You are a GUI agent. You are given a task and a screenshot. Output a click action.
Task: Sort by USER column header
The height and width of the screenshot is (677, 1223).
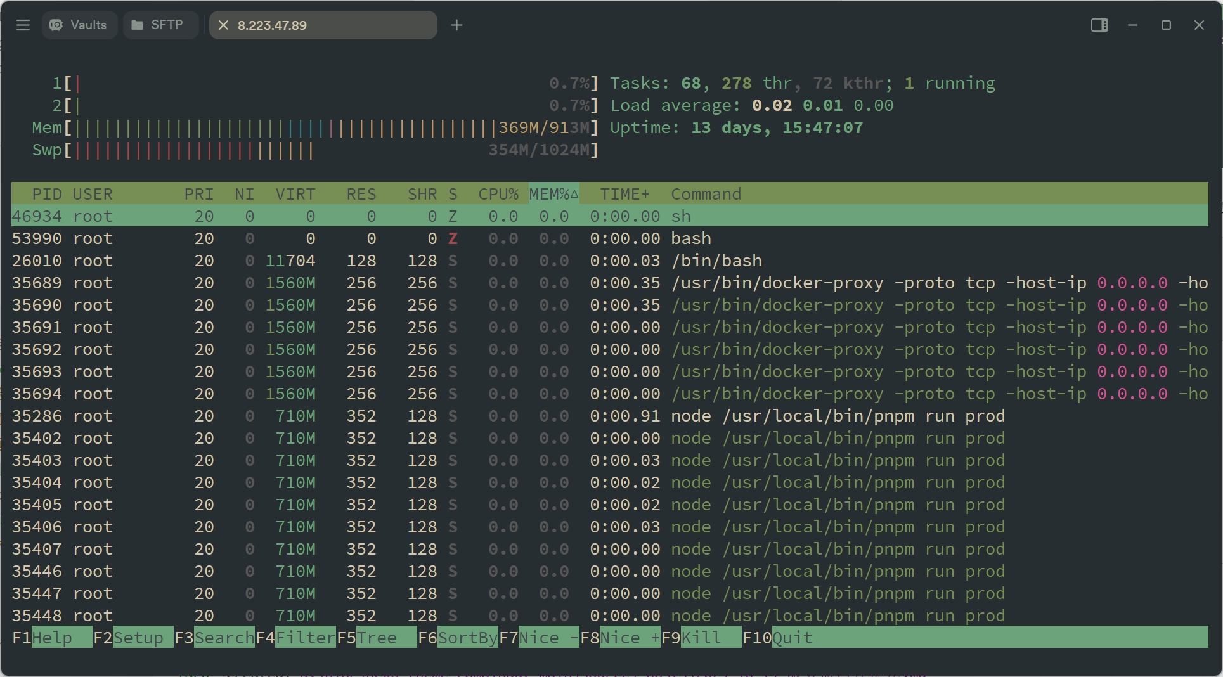pos(93,194)
